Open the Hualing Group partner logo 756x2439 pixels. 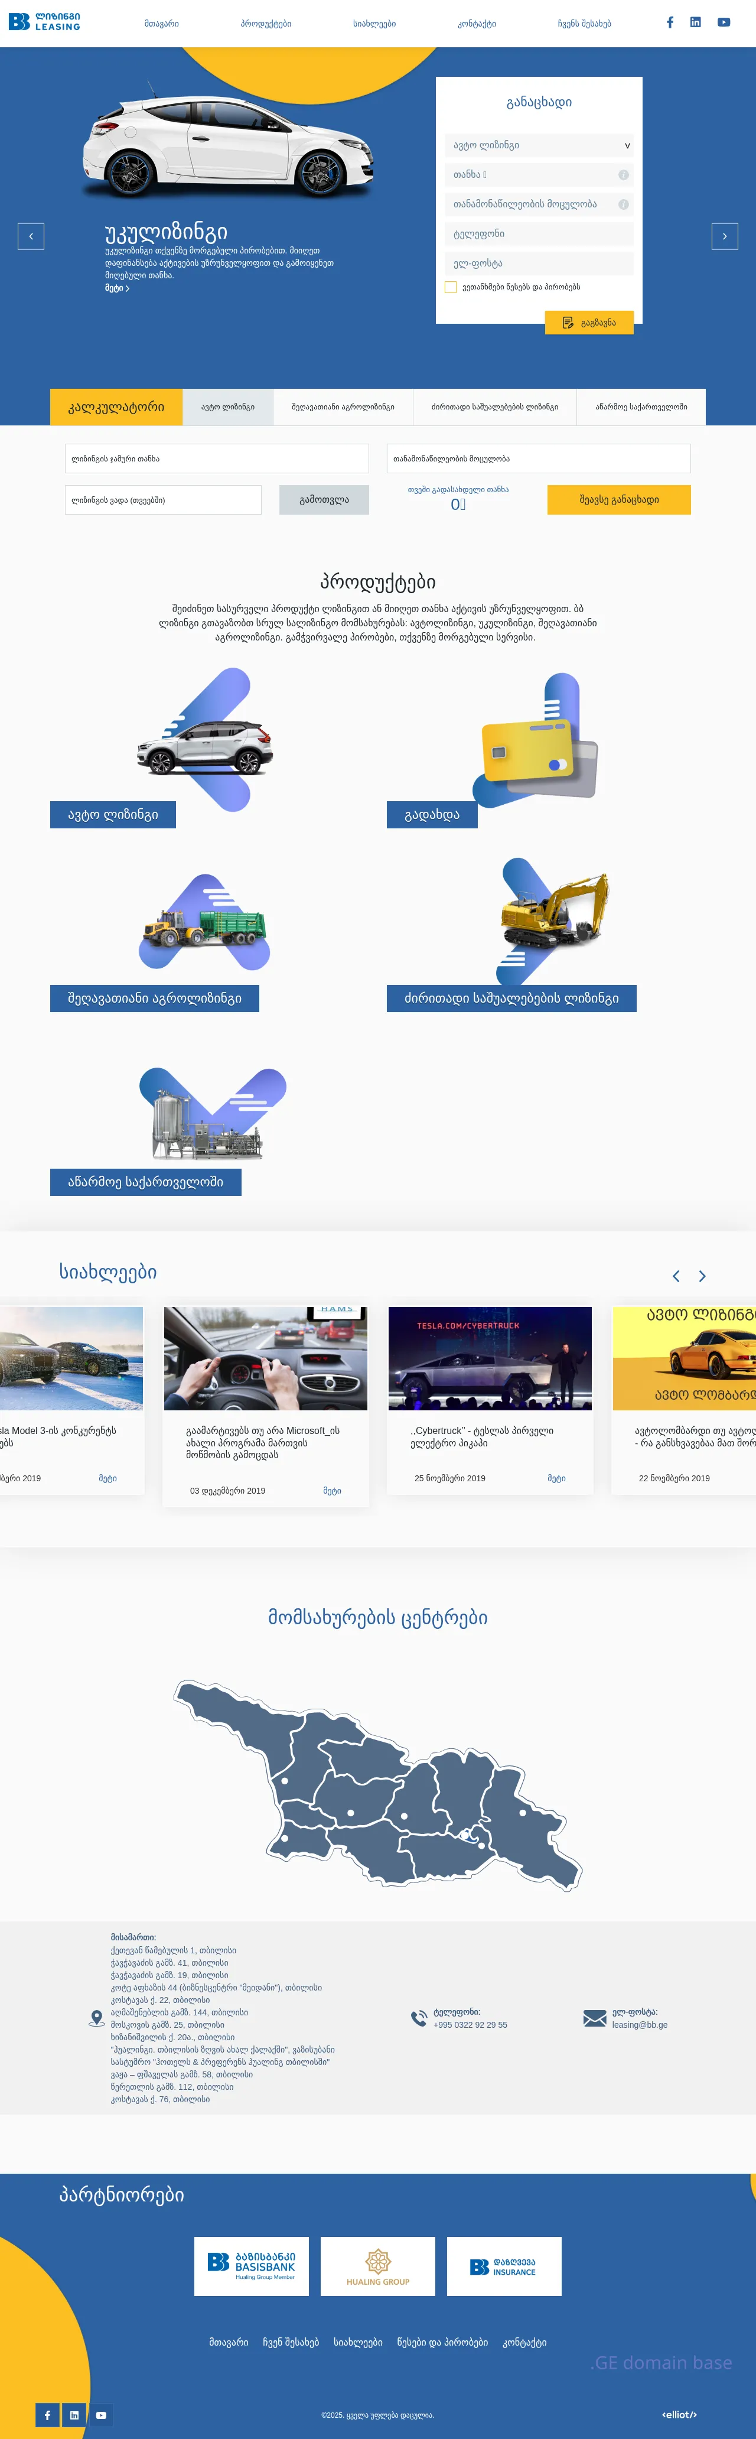377,2266
